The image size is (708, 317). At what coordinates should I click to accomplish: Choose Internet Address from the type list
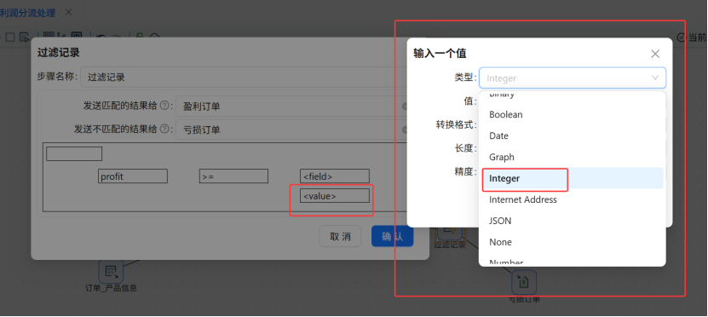[x=572, y=199]
